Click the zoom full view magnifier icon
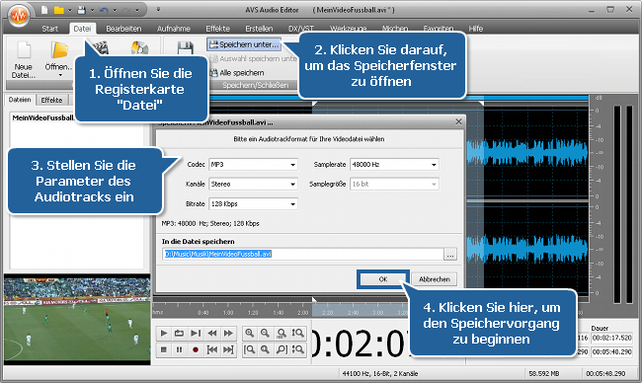Viewport: 642px width, 383px height. click(281, 333)
